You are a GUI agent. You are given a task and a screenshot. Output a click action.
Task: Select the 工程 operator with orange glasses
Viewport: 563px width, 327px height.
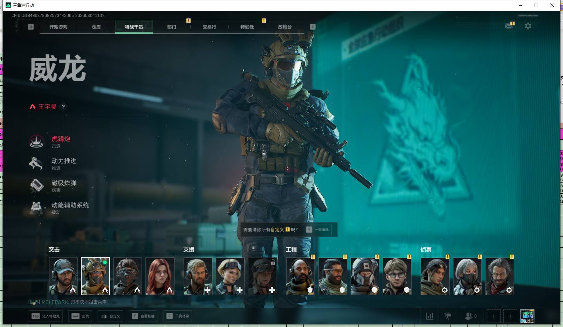click(333, 277)
